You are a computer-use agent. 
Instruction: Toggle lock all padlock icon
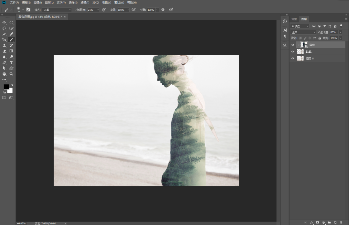click(x=320, y=38)
